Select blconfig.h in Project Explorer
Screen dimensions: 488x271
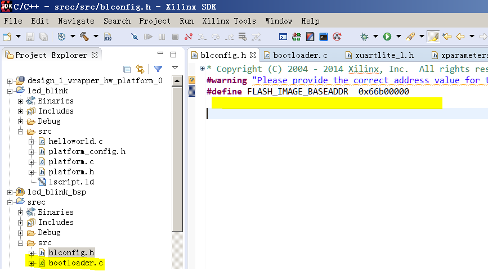pyautogui.click(x=71, y=252)
